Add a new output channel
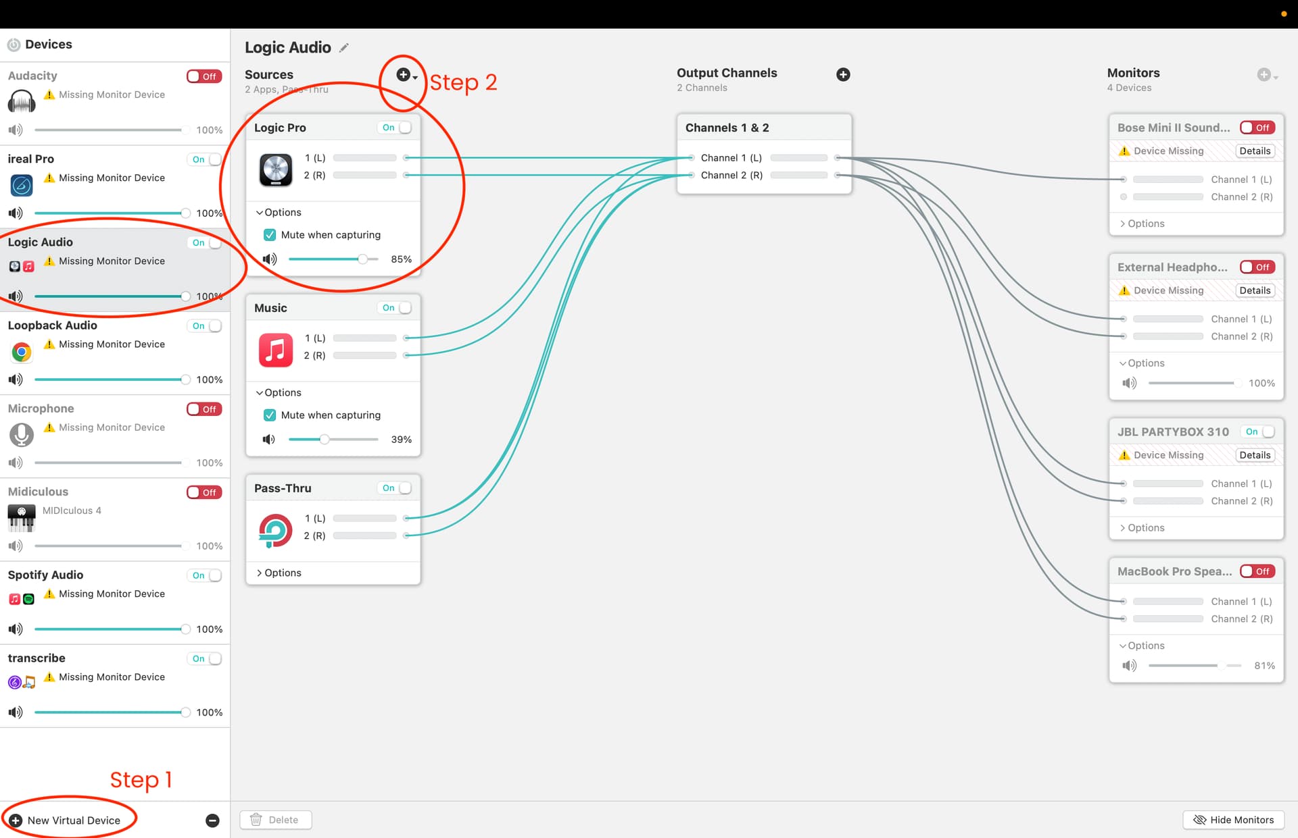This screenshot has height=838, width=1298. (x=843, y=74)
